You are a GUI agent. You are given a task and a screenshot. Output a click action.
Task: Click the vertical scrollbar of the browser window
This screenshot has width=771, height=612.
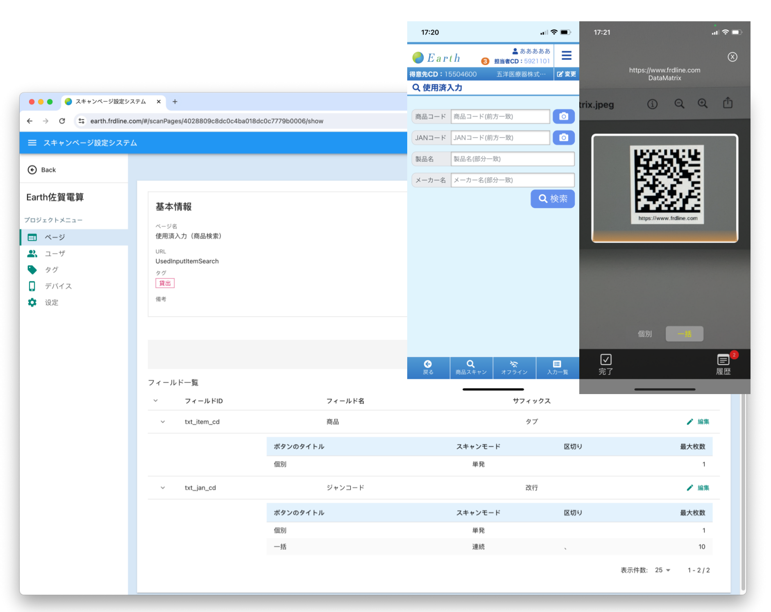[744, 492]
